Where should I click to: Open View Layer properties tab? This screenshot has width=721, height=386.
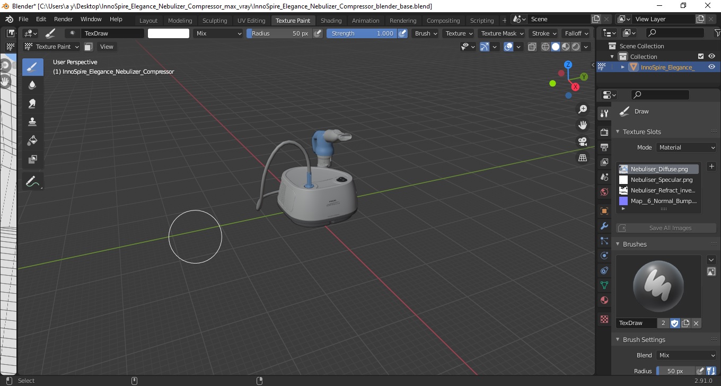pyautogui.click(x=604, y=162)
